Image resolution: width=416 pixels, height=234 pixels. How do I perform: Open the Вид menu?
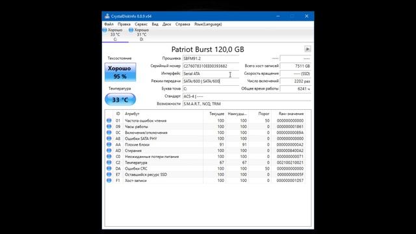(x=155, y=24)
